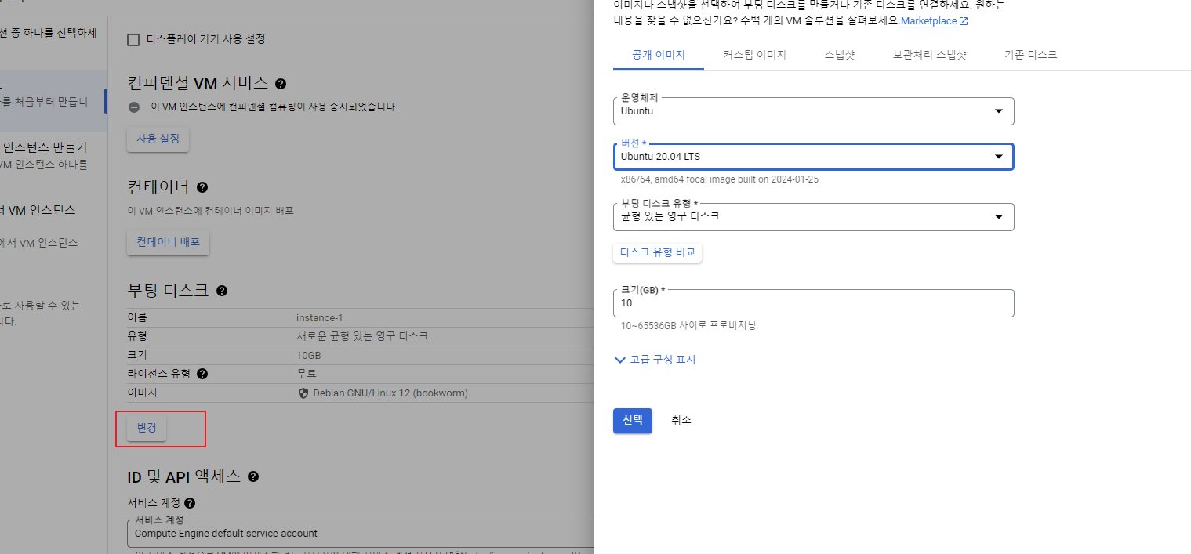Click the 10~65536GB provisioning hint text
This screenshot has height=554, width=1191.
pos(688,325)
